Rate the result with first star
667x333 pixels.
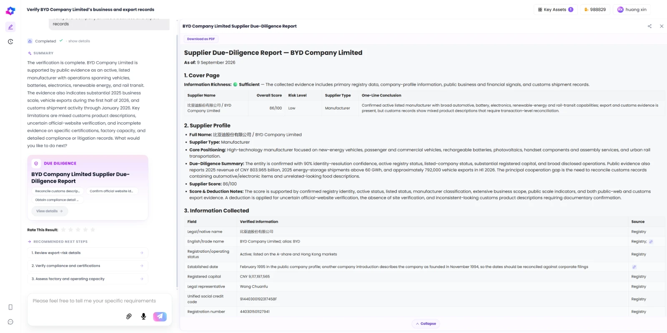pyautogui.click(x=63, y=230)
